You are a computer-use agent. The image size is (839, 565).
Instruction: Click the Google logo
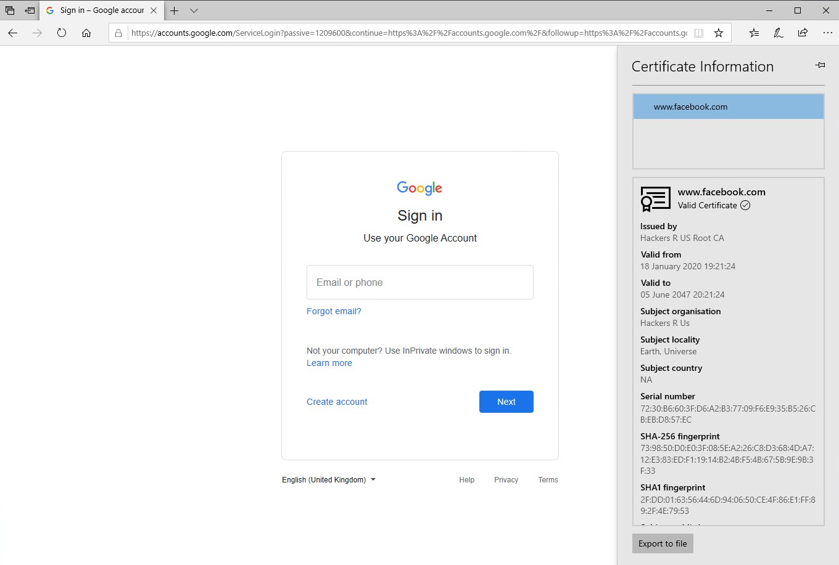tap(419, 188)
